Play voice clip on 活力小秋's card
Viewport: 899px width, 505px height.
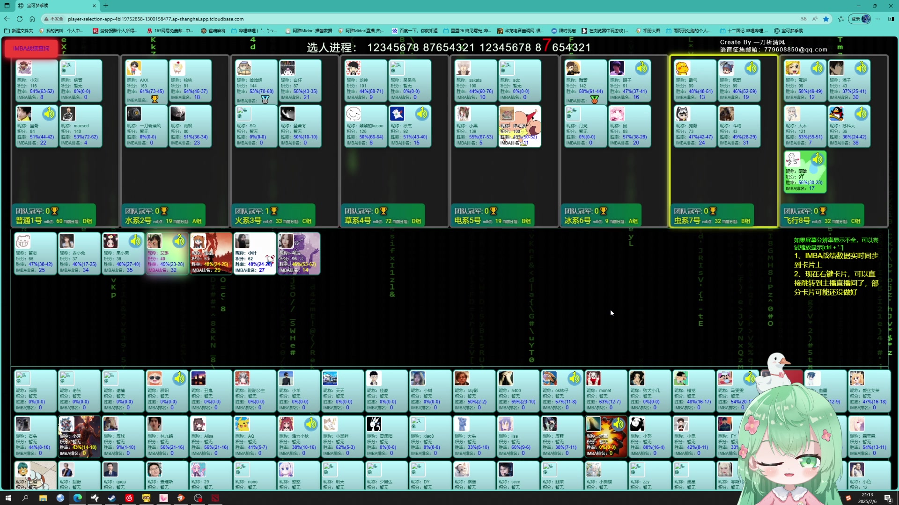pyautogui.click(x=310, y=424)
